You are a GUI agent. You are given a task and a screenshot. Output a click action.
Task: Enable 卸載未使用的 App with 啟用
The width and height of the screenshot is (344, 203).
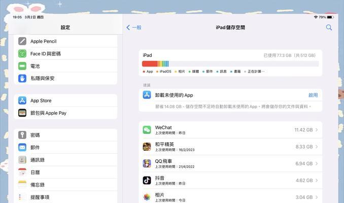pos(313,95)
